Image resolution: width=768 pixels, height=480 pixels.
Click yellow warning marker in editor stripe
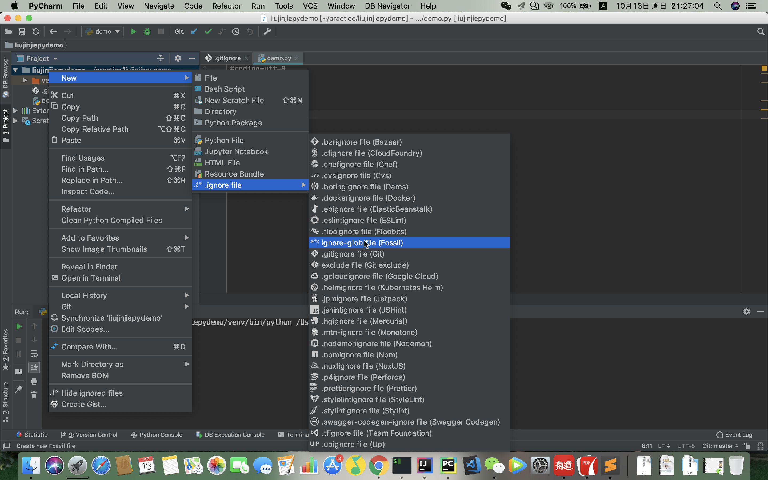coord(764,68)
